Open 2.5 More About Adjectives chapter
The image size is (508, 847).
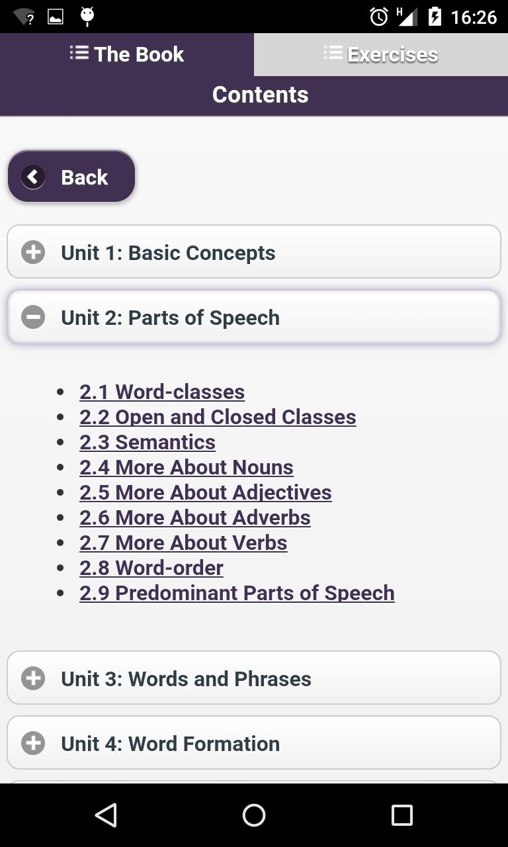click(x=206, y=492)
